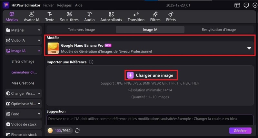Open the Effets panel
The width and height of the screenshot is (258, 138).
pyautogui.click(x=171, y=17)
